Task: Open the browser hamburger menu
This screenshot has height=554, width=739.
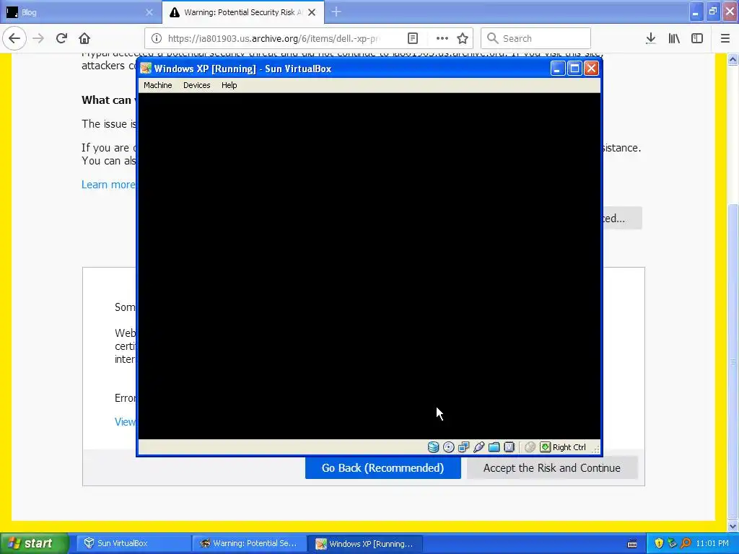Action: click(x=725, y=38)
